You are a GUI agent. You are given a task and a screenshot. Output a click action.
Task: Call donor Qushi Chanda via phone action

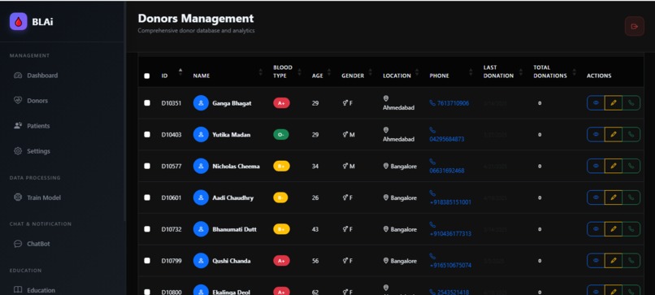point(631,261)
